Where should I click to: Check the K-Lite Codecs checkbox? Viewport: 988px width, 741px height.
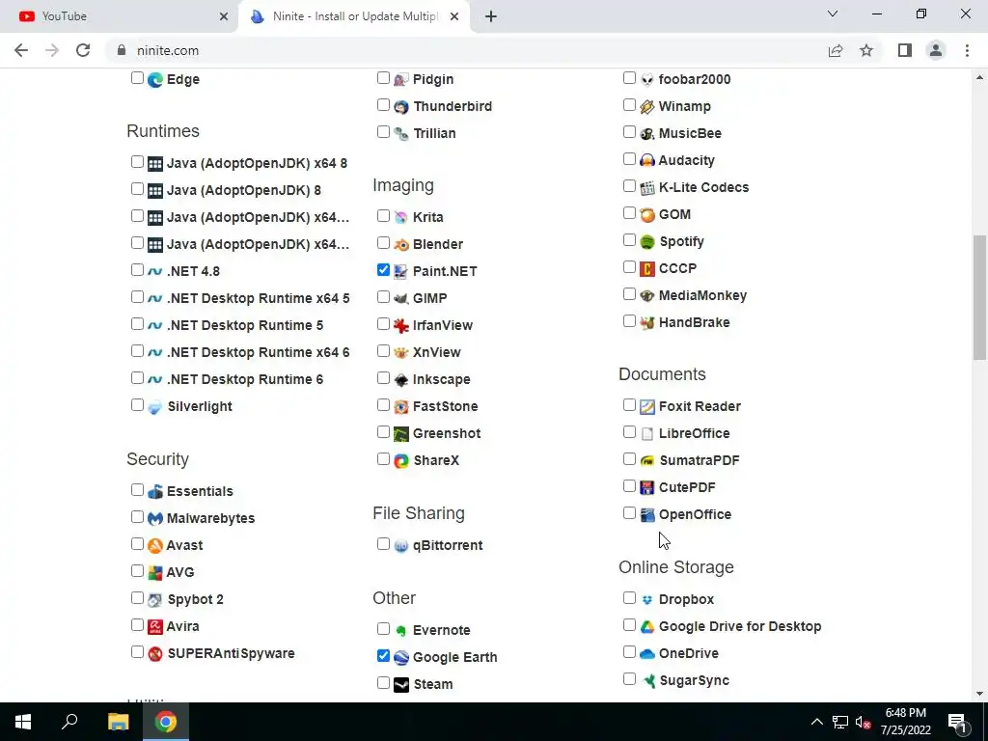629,186
